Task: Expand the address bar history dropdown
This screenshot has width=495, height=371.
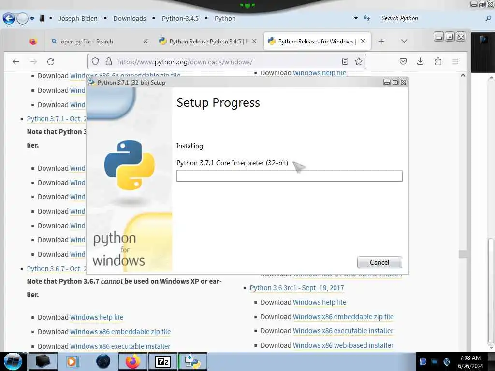Action: (356, 19)
